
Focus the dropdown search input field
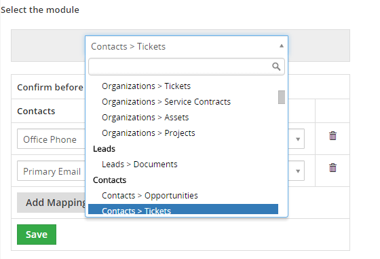187,66
